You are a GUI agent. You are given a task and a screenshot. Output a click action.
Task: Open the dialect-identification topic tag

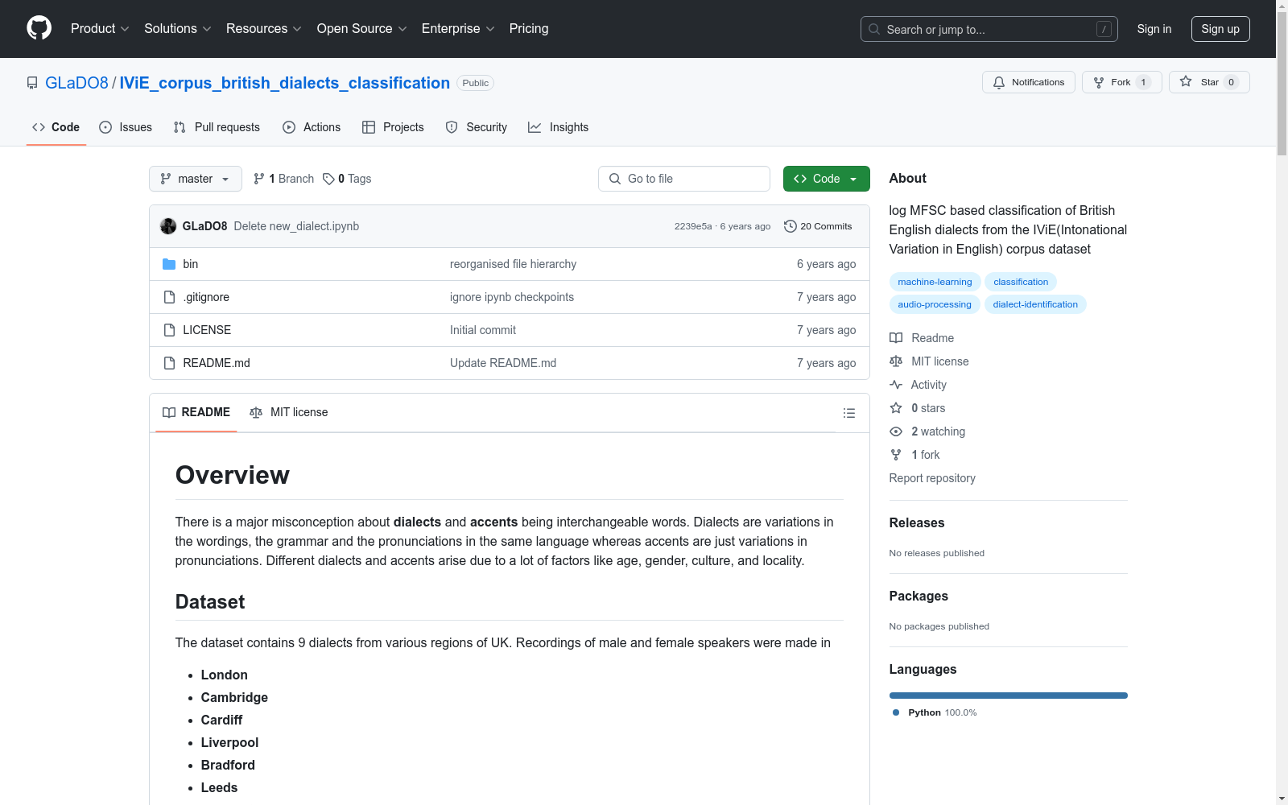point(1035,304)
